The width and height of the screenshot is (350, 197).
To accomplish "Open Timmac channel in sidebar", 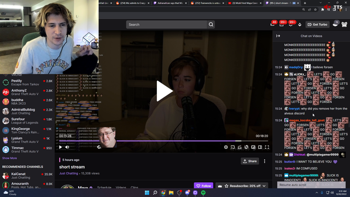I will point(27,149).
